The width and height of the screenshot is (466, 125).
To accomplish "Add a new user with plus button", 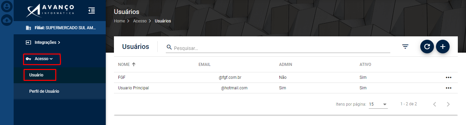I will point(443,47).
